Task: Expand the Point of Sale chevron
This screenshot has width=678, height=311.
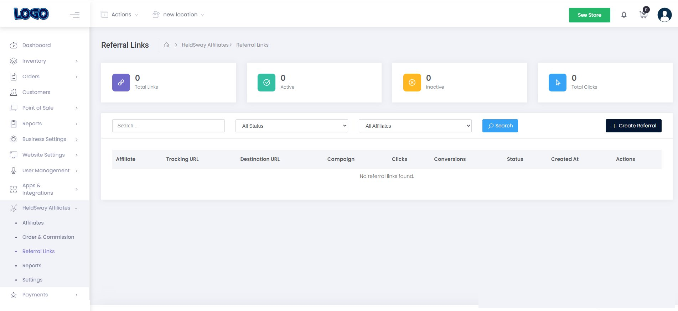Action: pos(77,108)
